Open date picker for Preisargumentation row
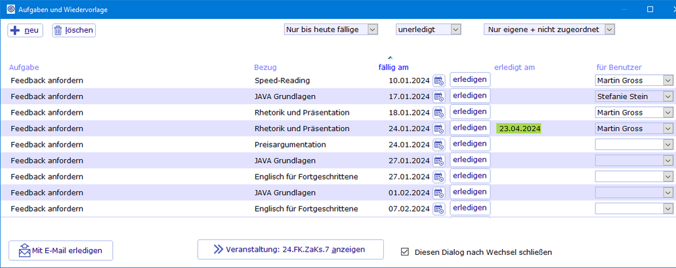This screenshot has width=676, height=268. coord(439,145)
